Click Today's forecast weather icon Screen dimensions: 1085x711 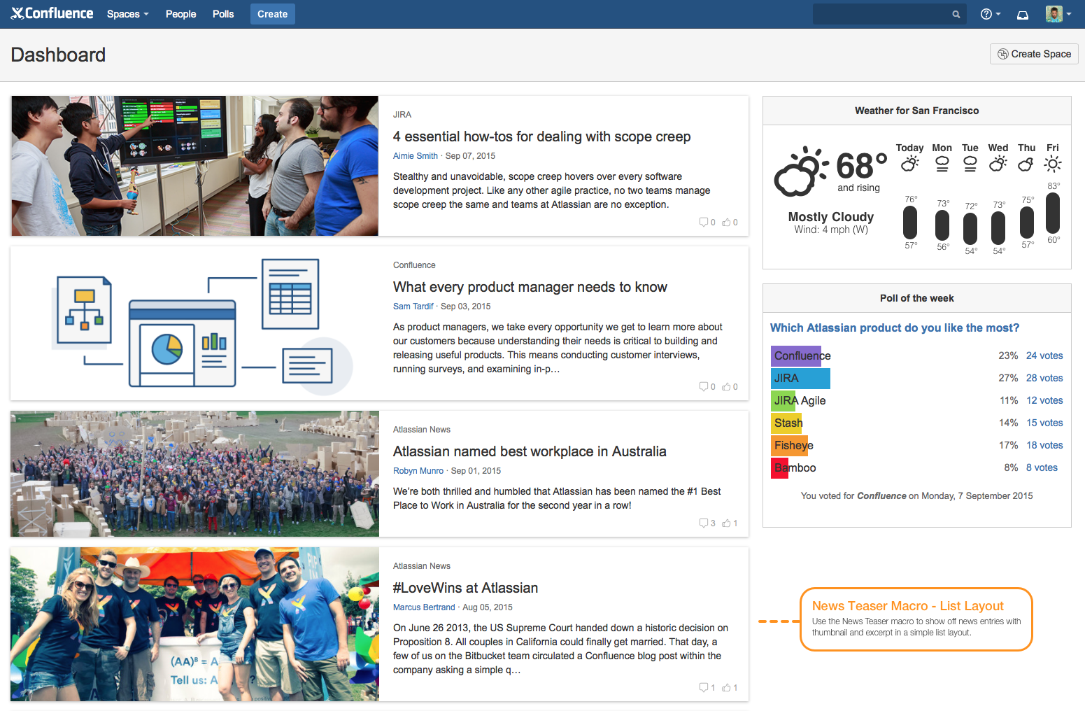click(909, 164)
